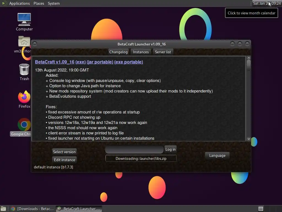Click the username input field

[x=134, y=150]
